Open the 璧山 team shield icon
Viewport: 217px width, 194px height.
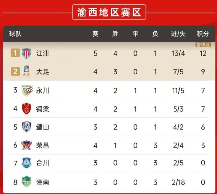(x=26, y=127)
